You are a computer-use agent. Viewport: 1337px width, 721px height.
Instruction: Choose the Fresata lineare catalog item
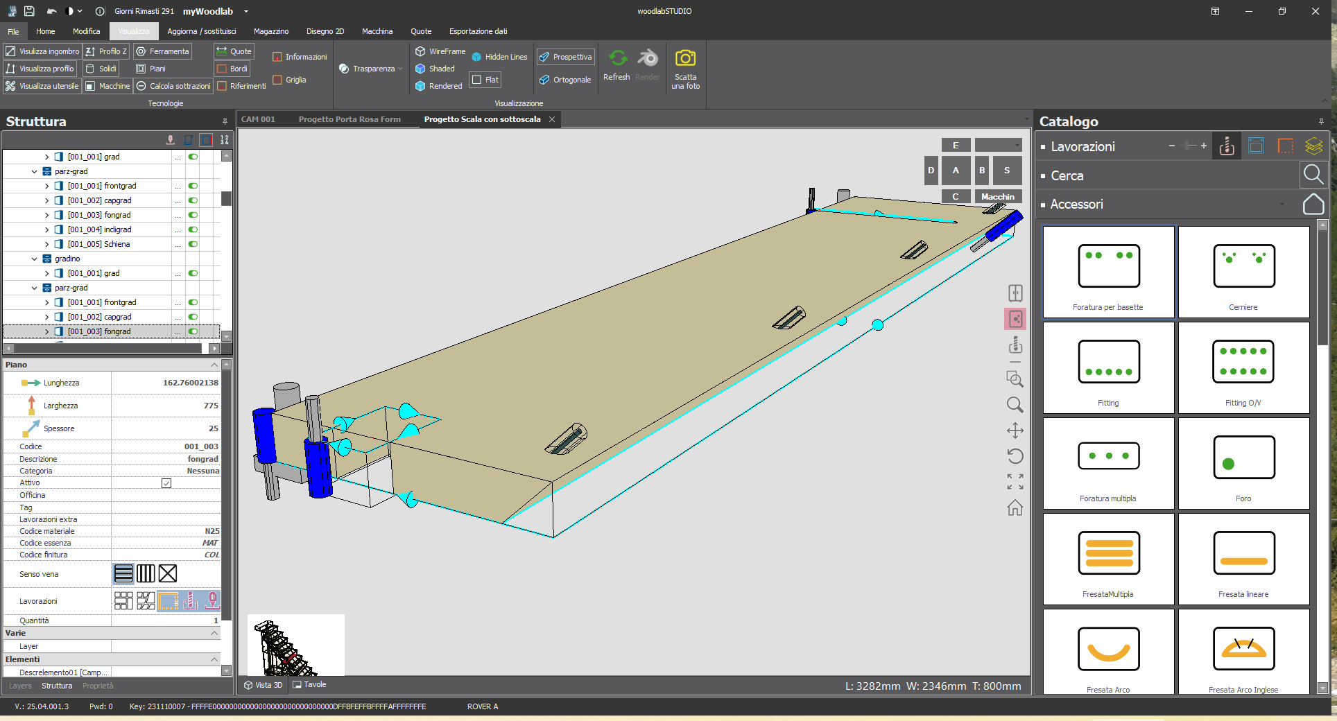click(1243, 559)
